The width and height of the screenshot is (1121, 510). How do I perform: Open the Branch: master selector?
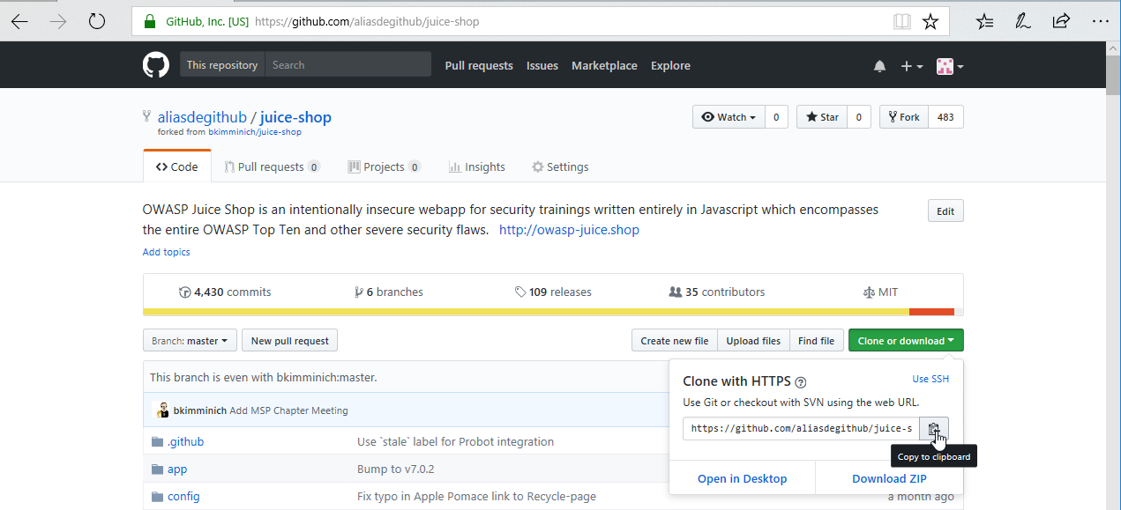pyautogui.click(x=190, y=341)
